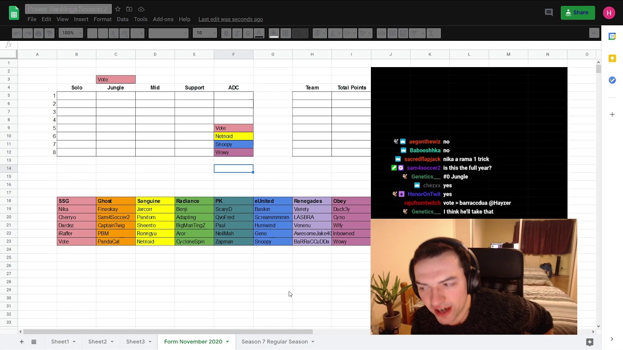Viewport: 623px width, 350px height.
Task: Open the All sheets list icon
Action: [x=34, y=342]
